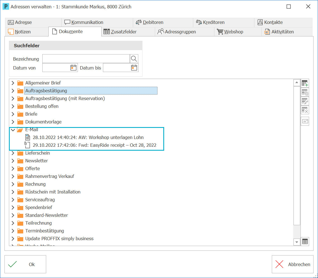The height and width of the screenshot is (278, 318).
Task: Click the Abbrechen button
Action: pos(293,264)
